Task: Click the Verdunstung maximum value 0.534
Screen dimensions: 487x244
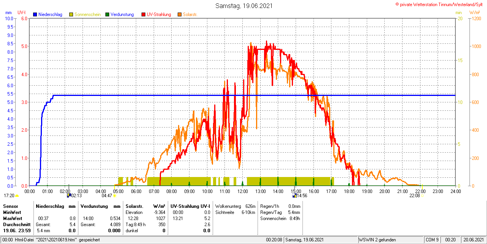Action: click(115, 218)
